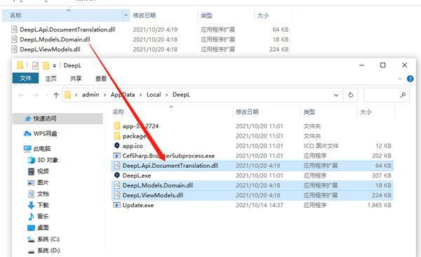The image size is (421, 257).
Task: Click the 2021/10/14 14:37 date of Update.exe
Action: click(x=260, y=205)
